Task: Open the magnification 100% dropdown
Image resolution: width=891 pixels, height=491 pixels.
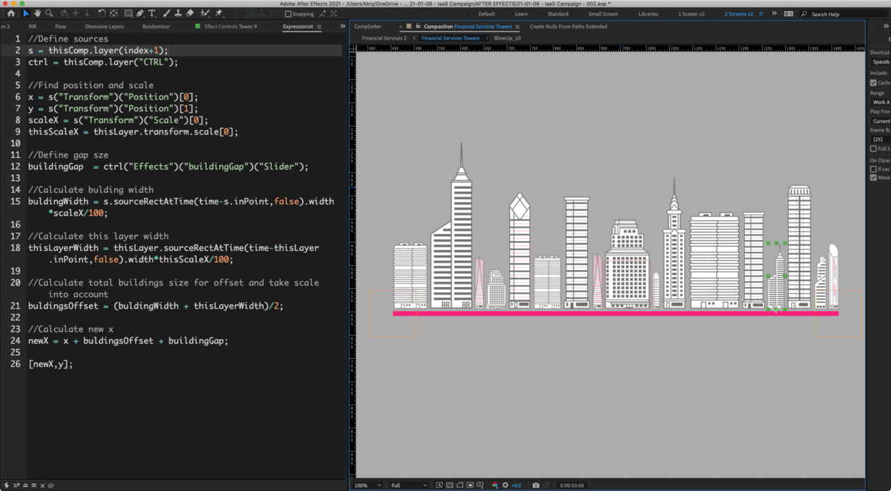Action: pyautogui.click(x=368, y=485)
